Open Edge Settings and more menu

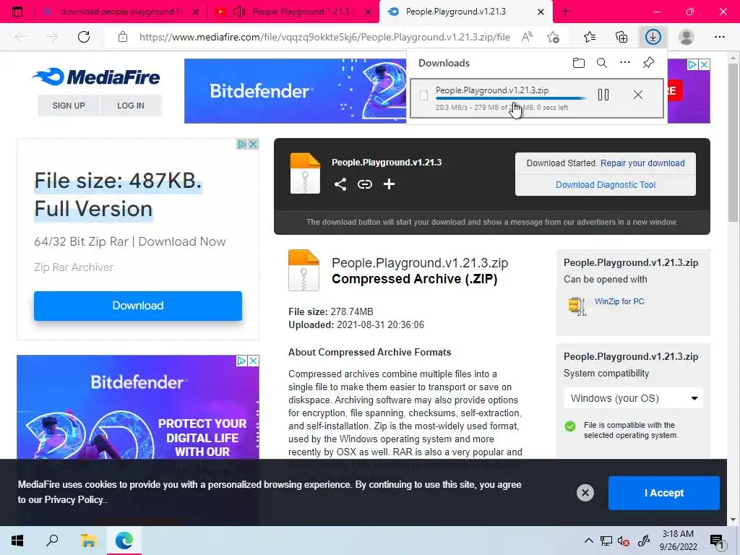pyautogui.click(x=719, y=37)
